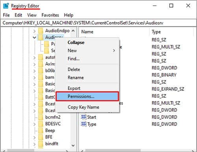The width and height of the screenshot is (197, 152).
Task: Expand the AudioEndpo key arrow
Action: [34, 31]
